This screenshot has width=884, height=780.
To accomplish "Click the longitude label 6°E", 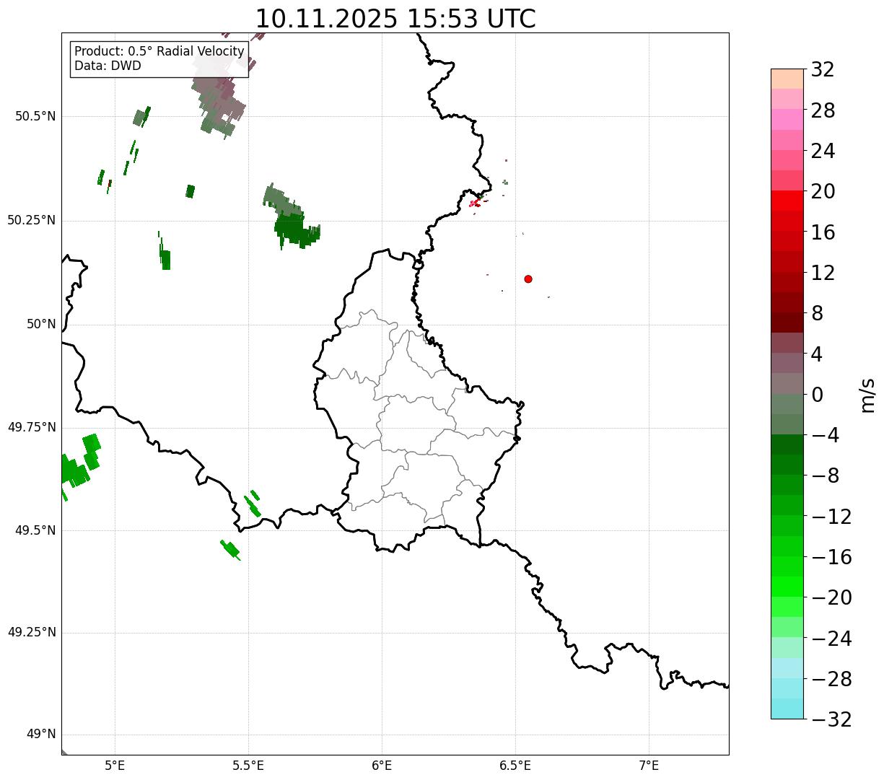I will [x=382, y=766].
